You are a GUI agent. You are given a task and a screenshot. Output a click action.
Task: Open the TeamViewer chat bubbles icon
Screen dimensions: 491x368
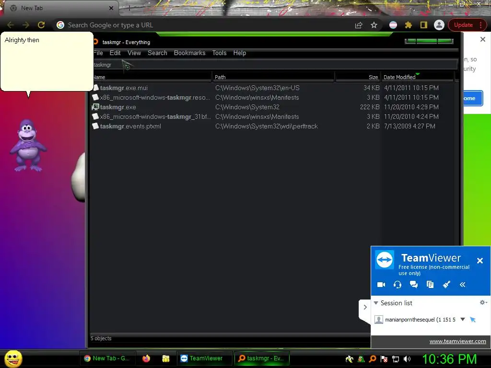pos(414,285)
